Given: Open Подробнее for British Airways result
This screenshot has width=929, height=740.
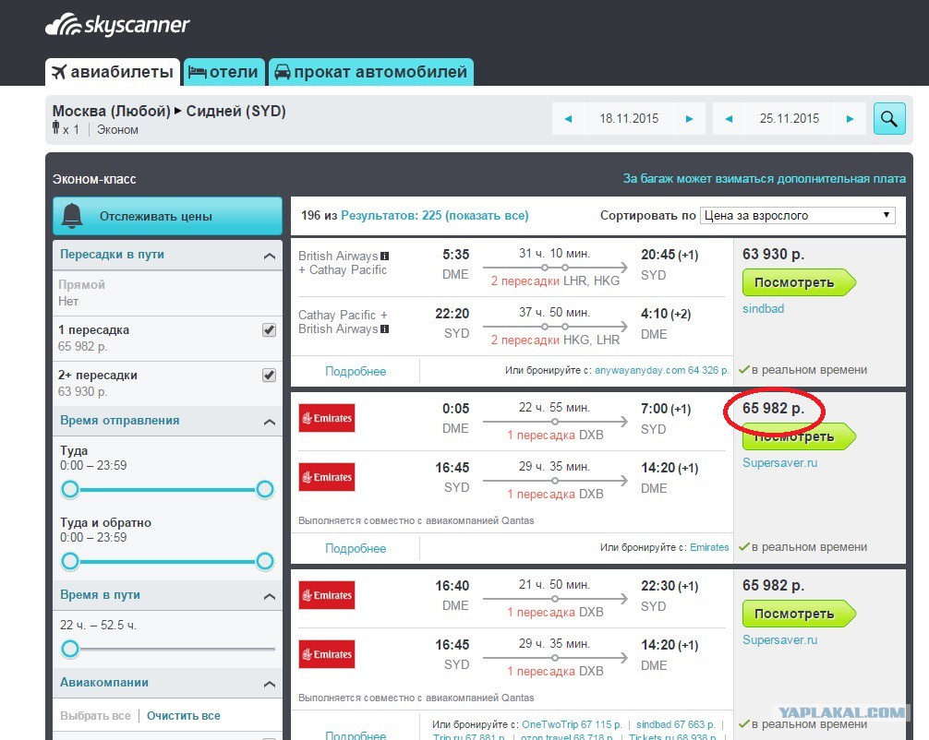Looking at the screenshot, I should coord(356,371).
